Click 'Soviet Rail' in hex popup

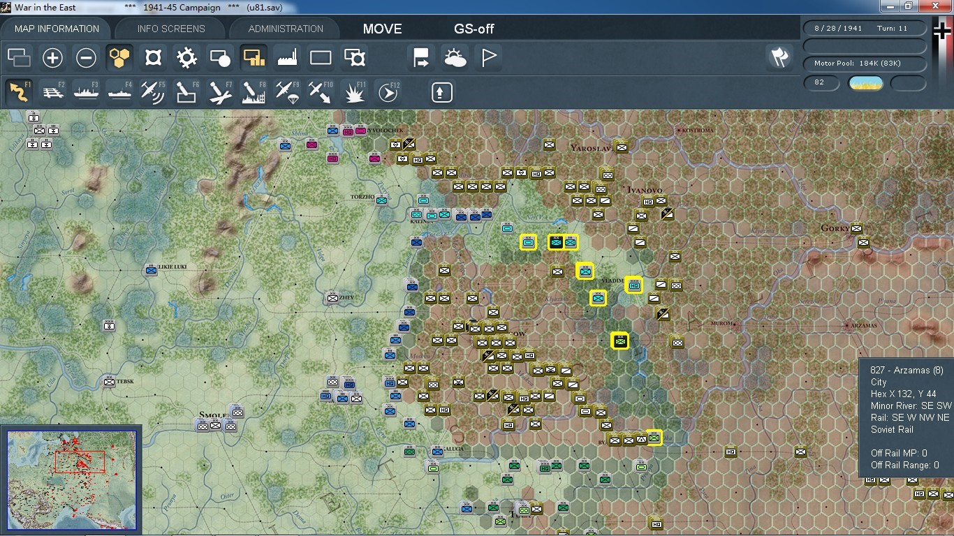click(x=892, y=429)
